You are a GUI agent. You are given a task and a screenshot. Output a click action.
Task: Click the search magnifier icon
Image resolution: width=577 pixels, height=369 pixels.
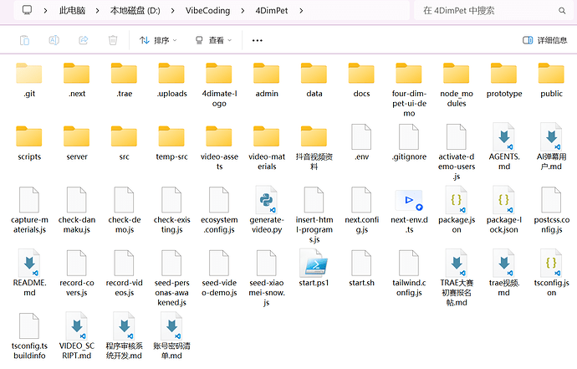tap(562, 10)
